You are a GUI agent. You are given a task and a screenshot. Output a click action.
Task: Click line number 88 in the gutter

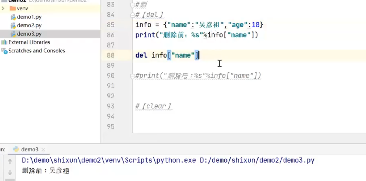[x=111, y=55]
